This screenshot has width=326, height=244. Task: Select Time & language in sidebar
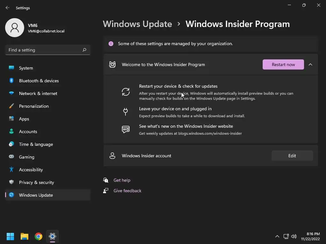[x=36, y=144]
